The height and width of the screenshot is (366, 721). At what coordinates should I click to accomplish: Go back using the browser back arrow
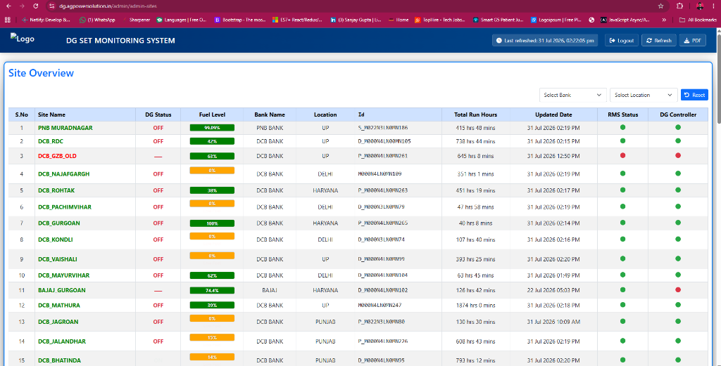pos(8,6)
